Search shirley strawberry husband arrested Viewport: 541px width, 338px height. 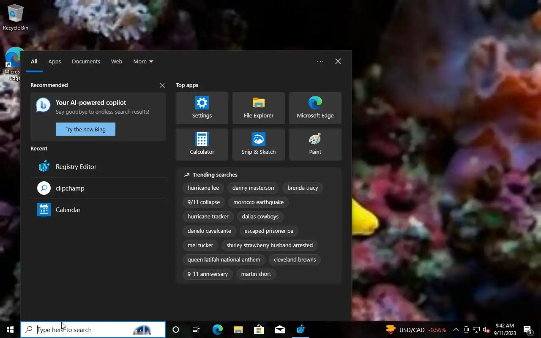(x=270, y=245)
